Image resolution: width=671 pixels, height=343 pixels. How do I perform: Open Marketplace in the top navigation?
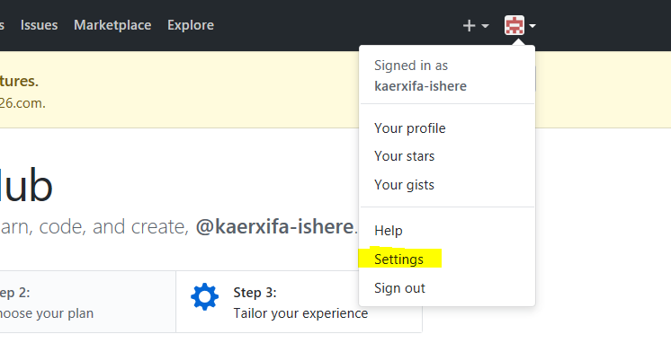tap(112, 25)
